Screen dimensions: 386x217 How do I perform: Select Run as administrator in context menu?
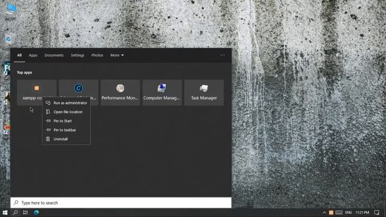pyautogui.click(x=66, y=103)
